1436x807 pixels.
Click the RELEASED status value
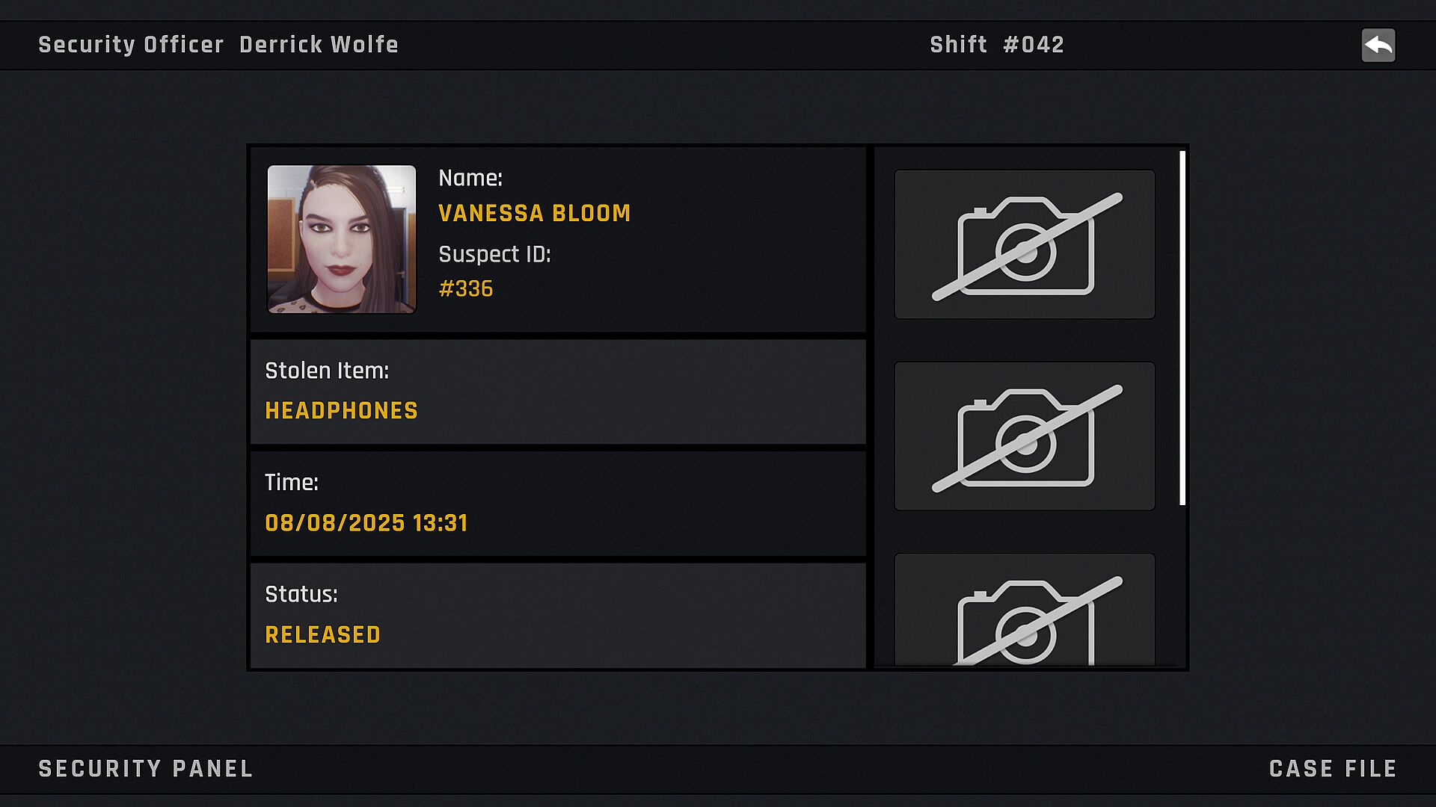(322, 635)
